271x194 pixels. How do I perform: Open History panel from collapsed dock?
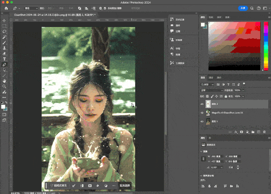click(x=178, y=19)
